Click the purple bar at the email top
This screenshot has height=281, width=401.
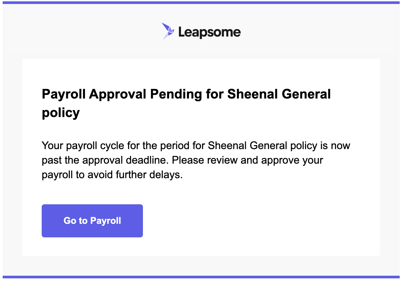coord(200,3)
